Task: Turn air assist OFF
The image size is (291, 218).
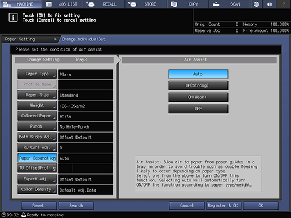Action: pos(198,108)
